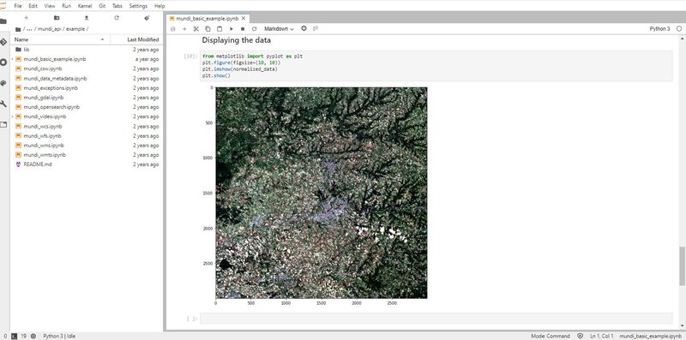The height and width of the screenshot is (340, 686).
Task: Open the File Browser sidebar tab
Action: click(x=3, y=21)
